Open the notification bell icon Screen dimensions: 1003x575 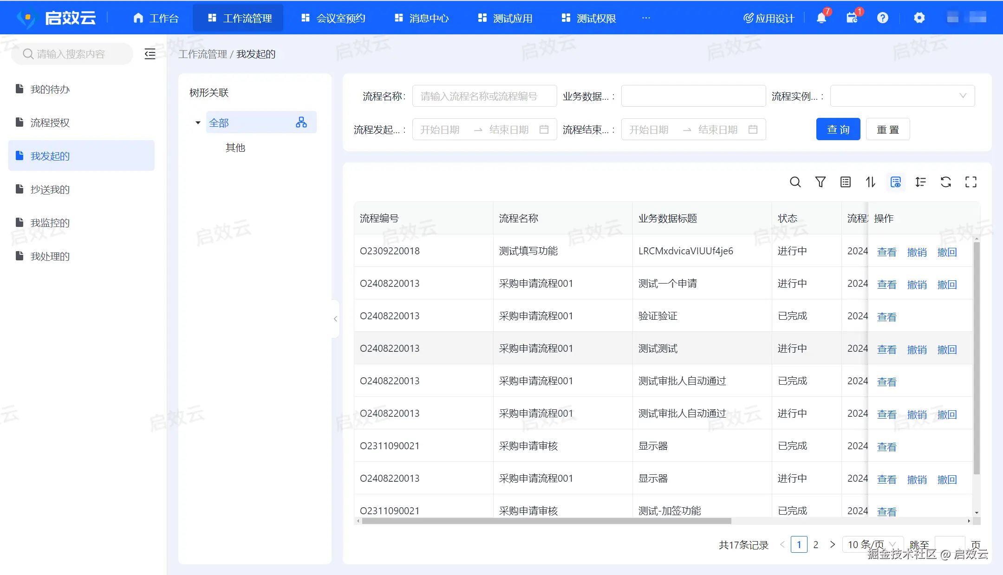(821, 18)
